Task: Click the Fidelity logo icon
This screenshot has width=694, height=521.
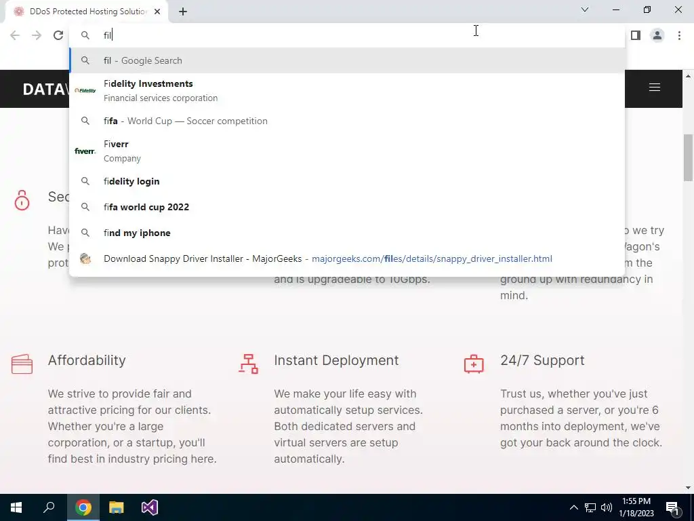Action: coord(85,90)
